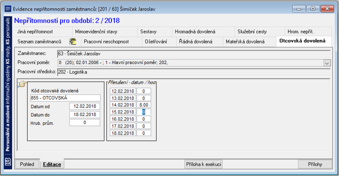The width and height of the screenshot is (339, 176).
Task: Click hours field for 12.02.2018 row
Action: (x=144, y=91)
